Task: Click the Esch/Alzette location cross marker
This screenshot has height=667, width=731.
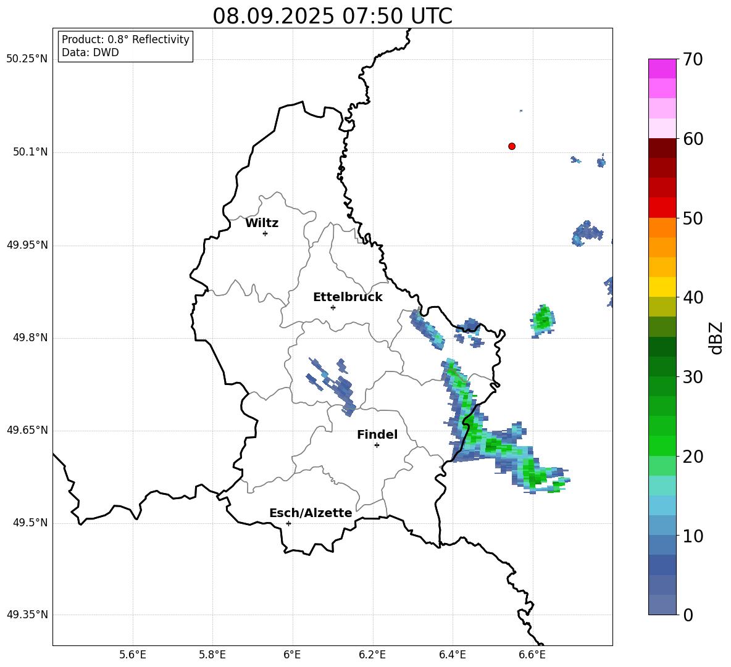Action: point(288,523)
